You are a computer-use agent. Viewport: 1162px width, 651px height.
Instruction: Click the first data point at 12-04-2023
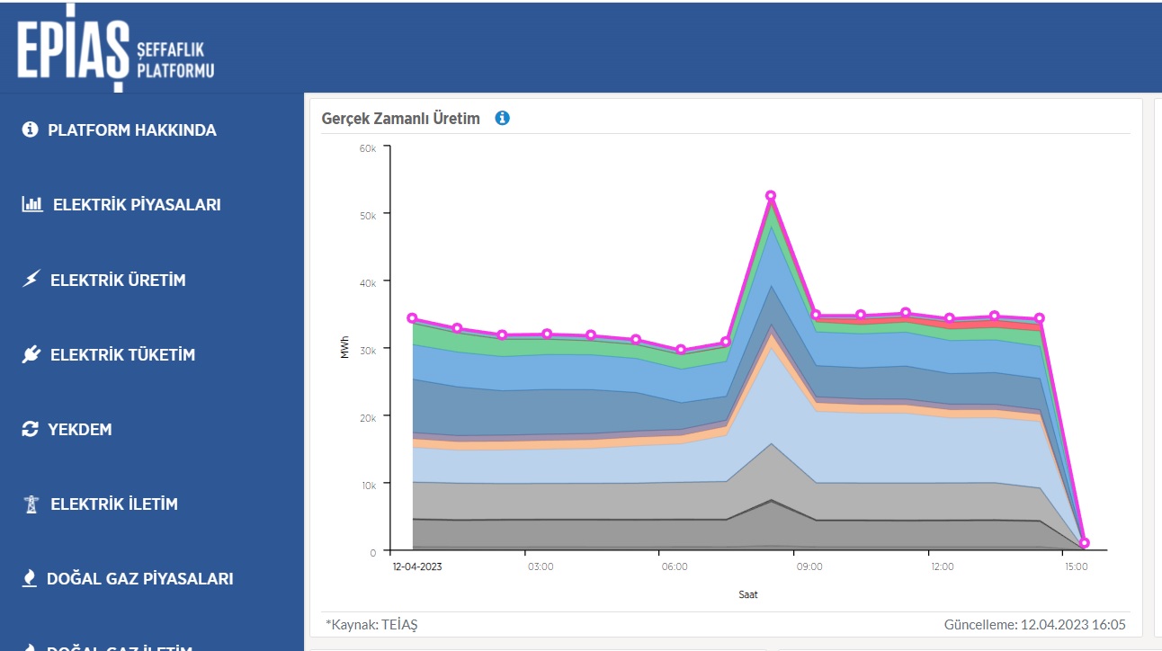point(412,318)
